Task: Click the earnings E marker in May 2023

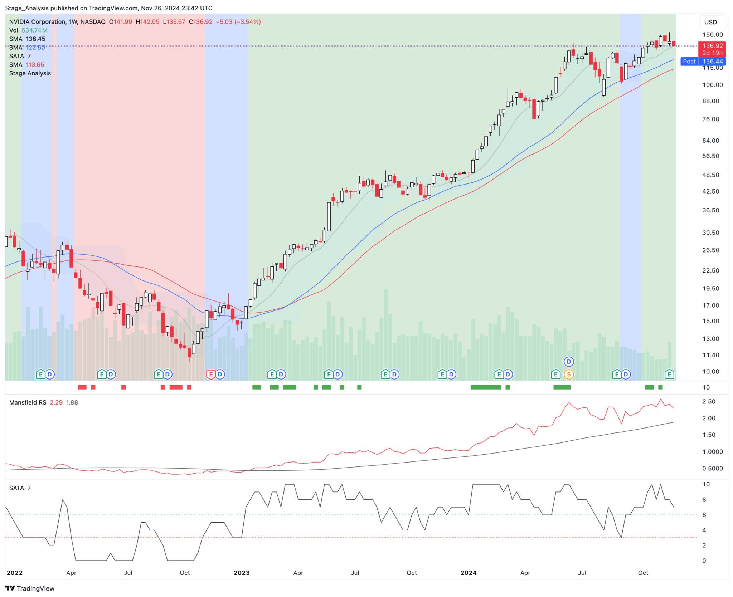Action: (x=329, y=375)
